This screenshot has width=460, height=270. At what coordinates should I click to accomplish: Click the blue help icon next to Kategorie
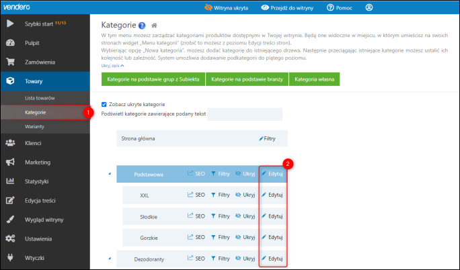point(142,26)
